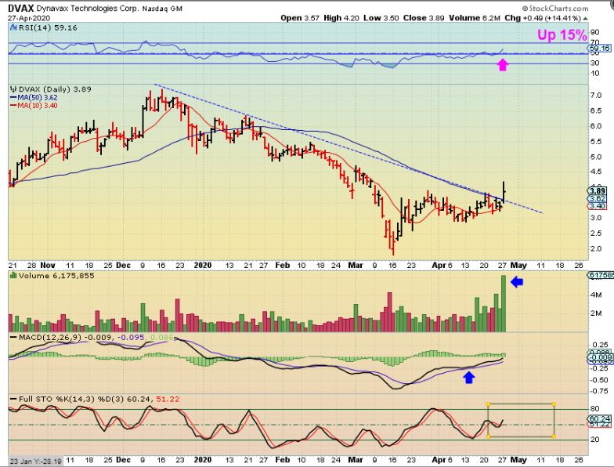Viewport: 614px width, 467px height.
Task: Click the Chg +0.49 (+14.41%) value
Action: point(542,18)
